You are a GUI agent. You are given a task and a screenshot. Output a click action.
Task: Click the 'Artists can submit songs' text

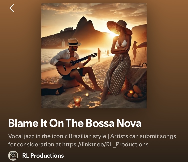143,136
